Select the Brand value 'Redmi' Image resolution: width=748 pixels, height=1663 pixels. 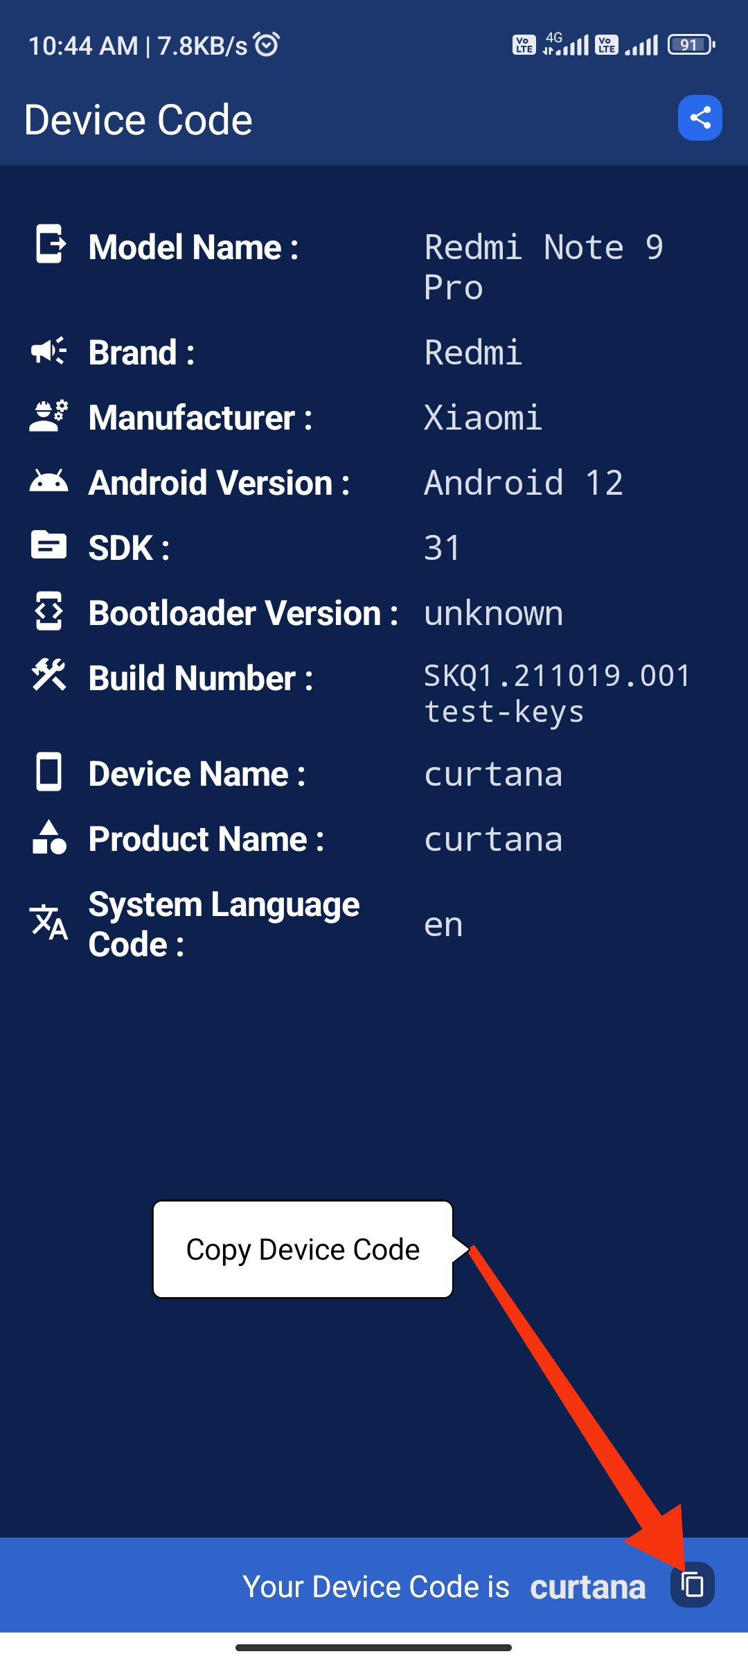click(473, 352)
